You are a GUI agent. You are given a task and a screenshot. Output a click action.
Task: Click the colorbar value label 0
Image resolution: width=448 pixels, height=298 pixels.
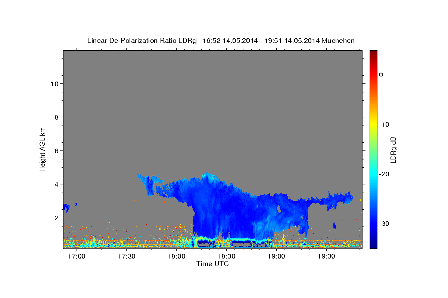point(381,75)
